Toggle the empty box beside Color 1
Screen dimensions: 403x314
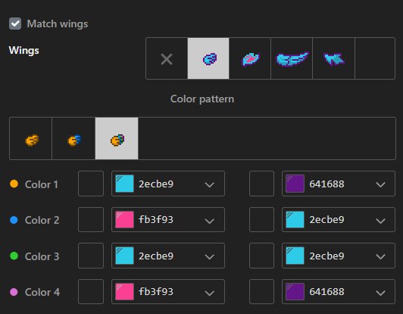pos(91,184)
